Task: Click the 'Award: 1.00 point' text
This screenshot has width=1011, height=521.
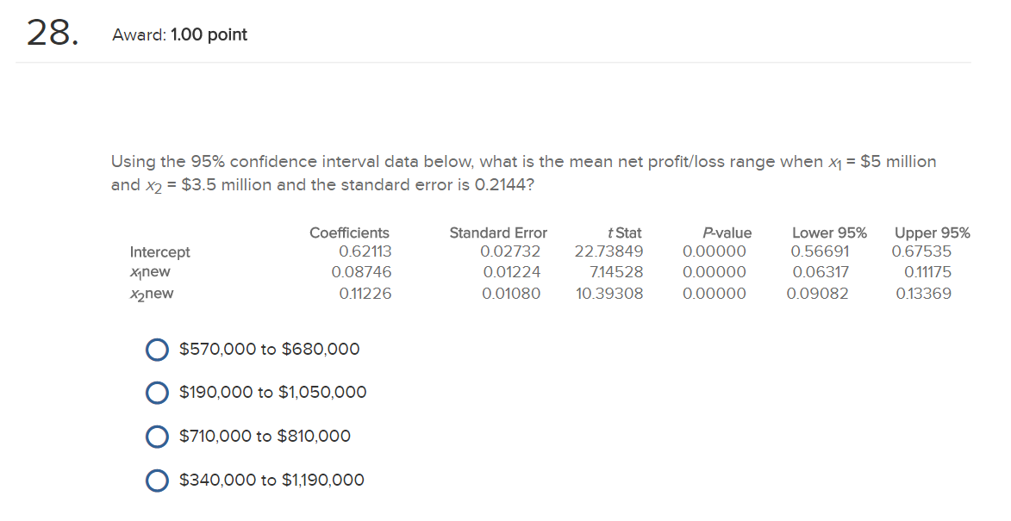Action: tap(180, 34)
